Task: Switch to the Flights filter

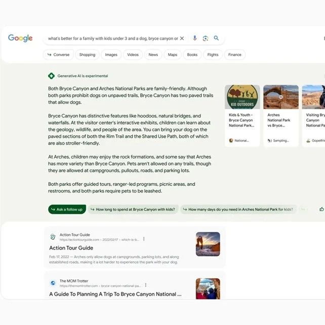Action: pyautogui.click(x=213, y=55)
